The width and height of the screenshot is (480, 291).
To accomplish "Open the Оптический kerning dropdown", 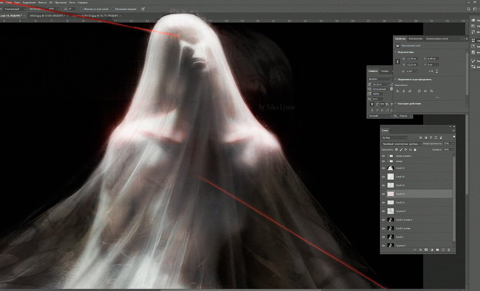I will pyautogui.click(x=388, y=89).
